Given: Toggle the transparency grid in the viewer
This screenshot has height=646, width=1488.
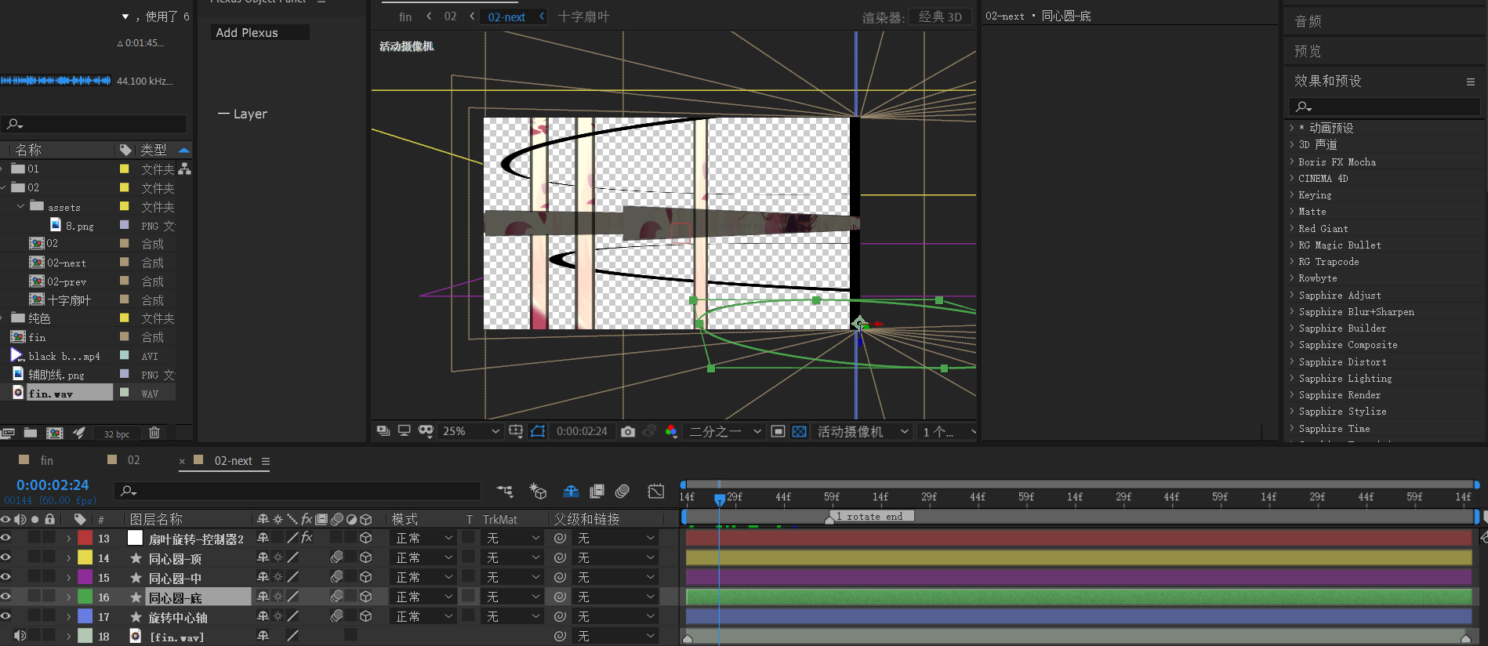Looking at the screenshot, I should click(x=799, y=431).
